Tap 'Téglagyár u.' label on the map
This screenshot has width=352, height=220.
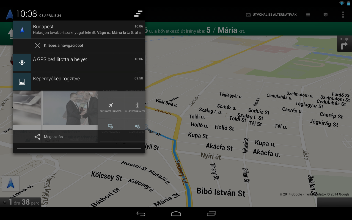pos(231,95)
